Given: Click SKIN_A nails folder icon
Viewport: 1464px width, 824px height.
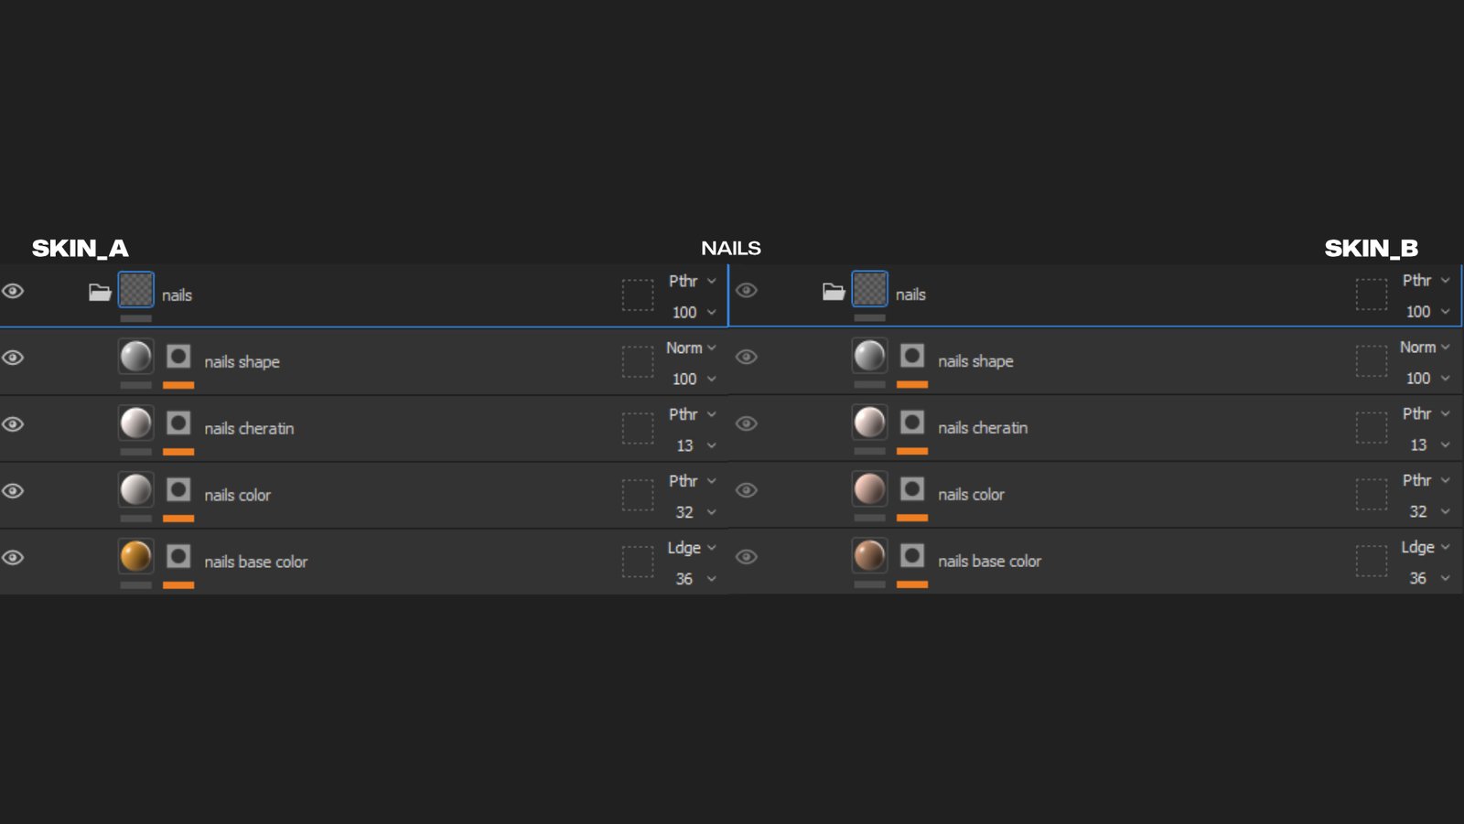Looking at the screenshot, I should click(x=100, y=293).
